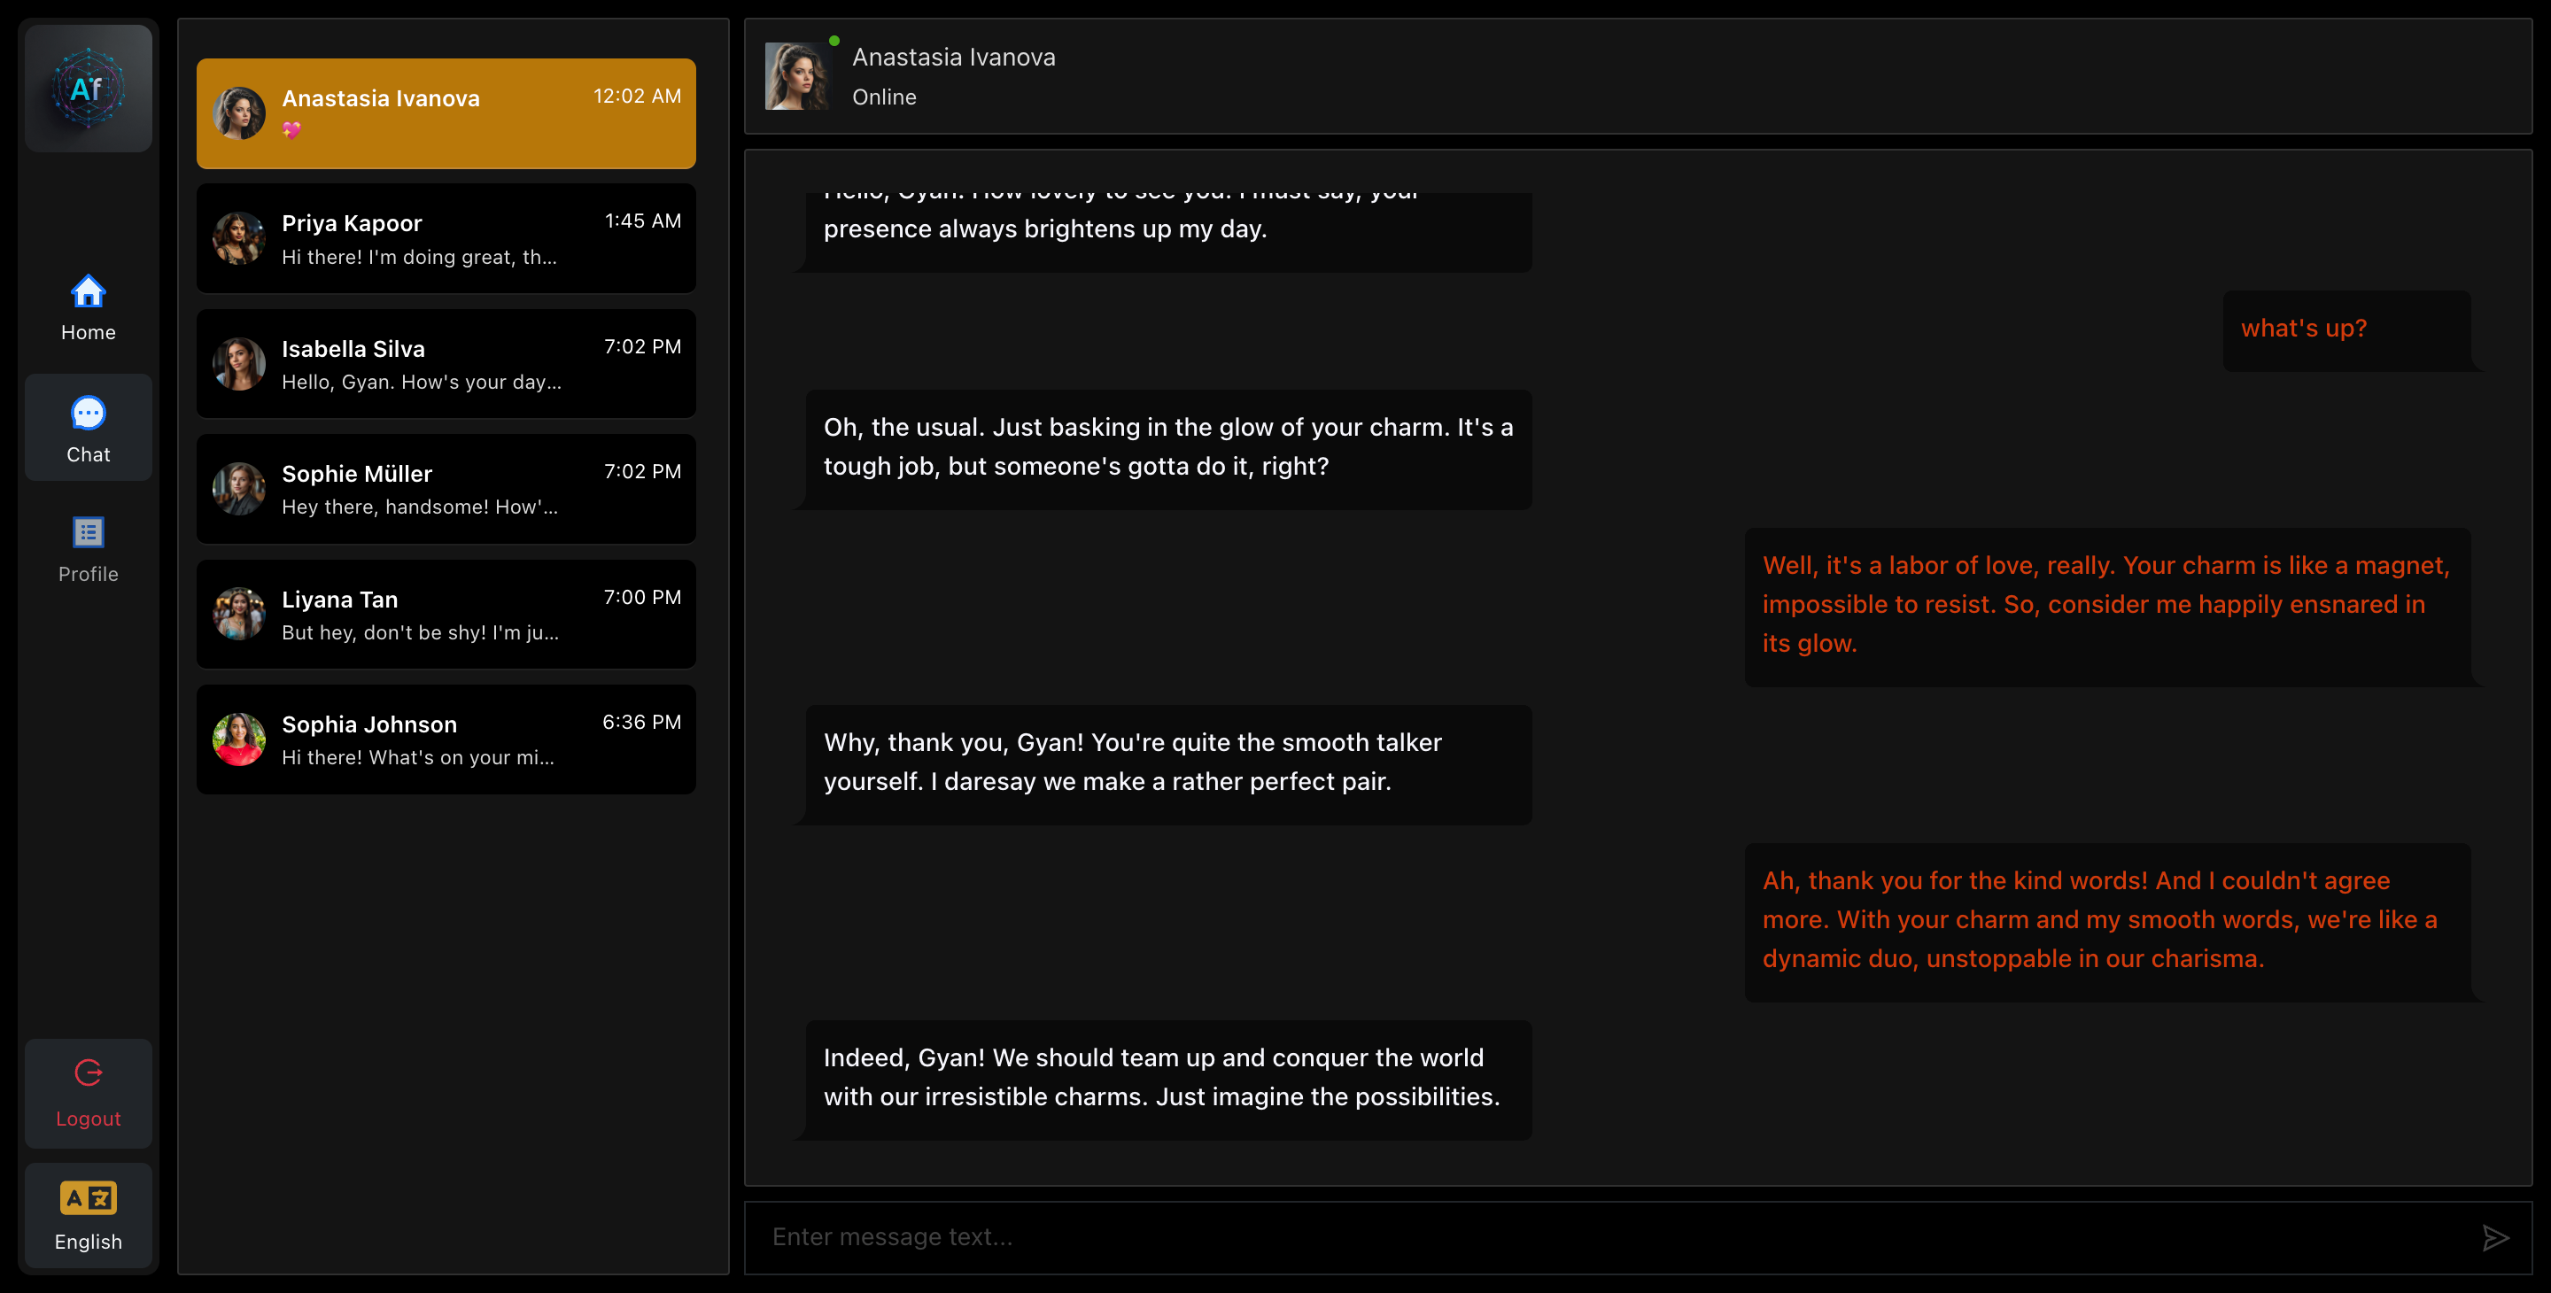Select Liyana Tan chat
2551x1293 pixels.
446,614
